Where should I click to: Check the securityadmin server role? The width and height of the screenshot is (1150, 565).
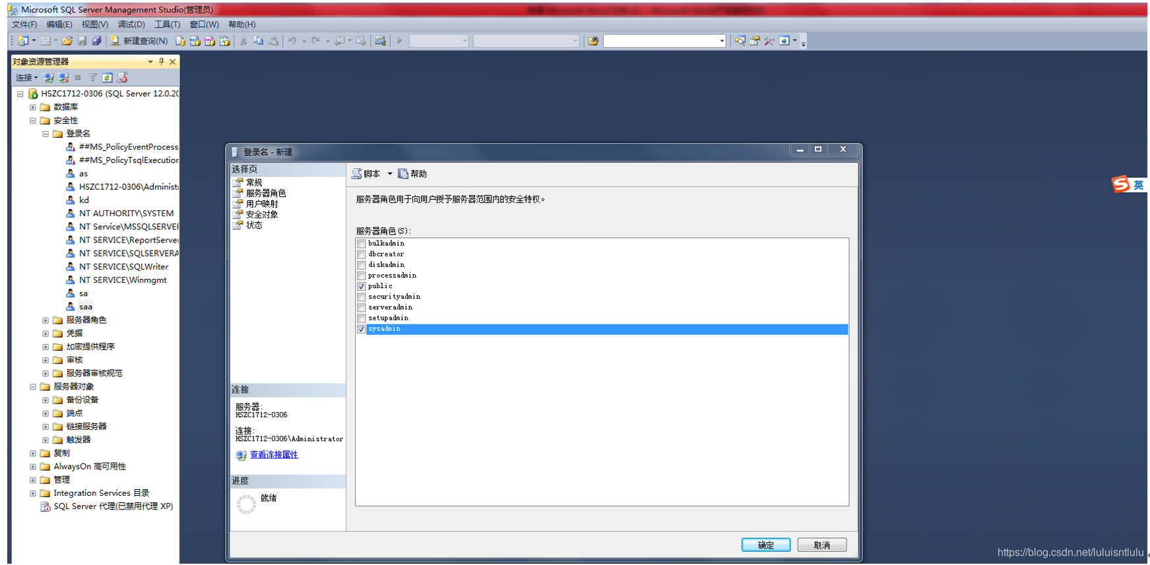point(362,297)
